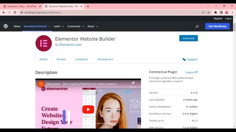Click the WordPress logo in the navigation bar
Screen dimensions: 236x132
click(6, 26)
